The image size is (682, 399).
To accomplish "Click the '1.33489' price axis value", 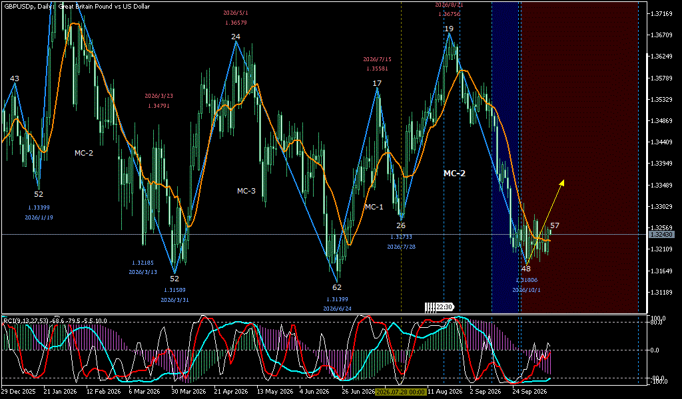I will [661, 186].
